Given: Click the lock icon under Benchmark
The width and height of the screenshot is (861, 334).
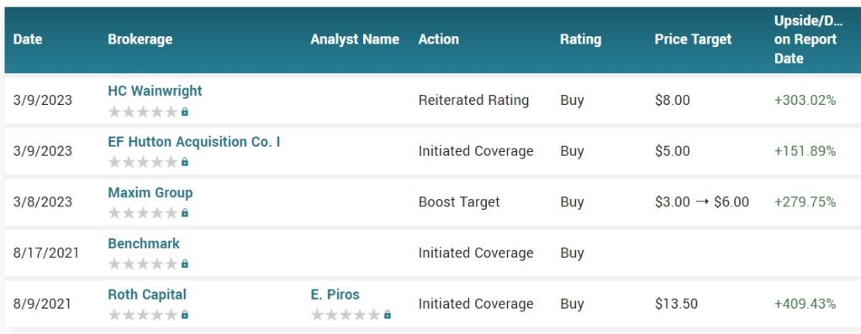Looking at the screenshot, I should (x=184, y=264).
